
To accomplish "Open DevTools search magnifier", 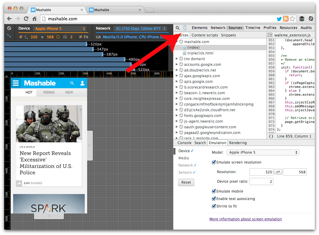I will click(x=178, y=28).
